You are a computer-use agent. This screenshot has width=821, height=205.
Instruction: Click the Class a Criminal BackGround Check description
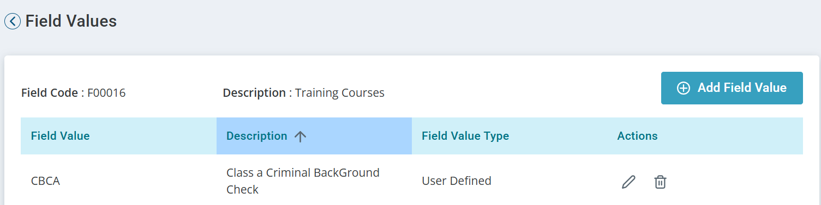click(303, 181)
